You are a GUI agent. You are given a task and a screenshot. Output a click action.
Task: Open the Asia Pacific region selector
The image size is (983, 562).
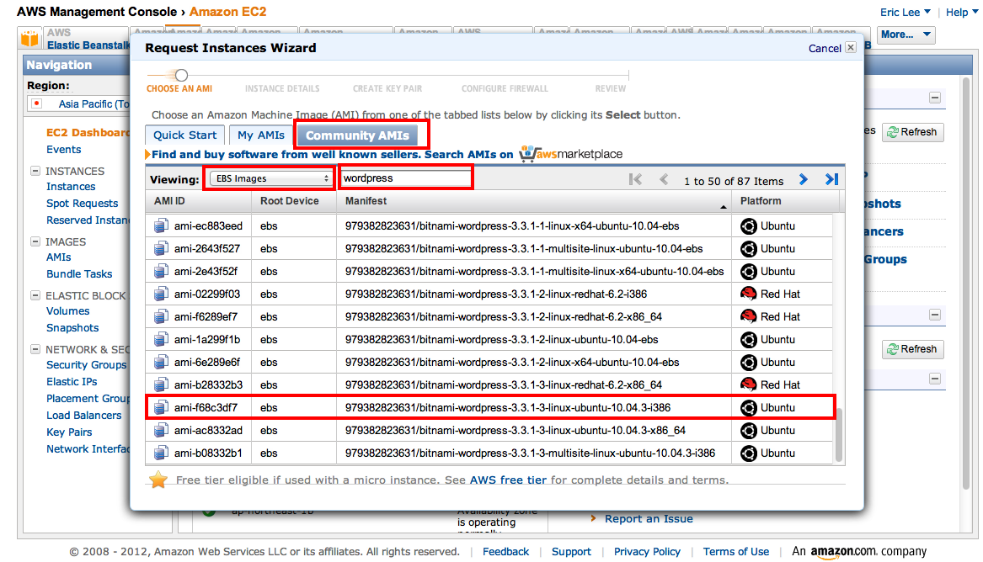pyautogui.click(x=79, y=103)
